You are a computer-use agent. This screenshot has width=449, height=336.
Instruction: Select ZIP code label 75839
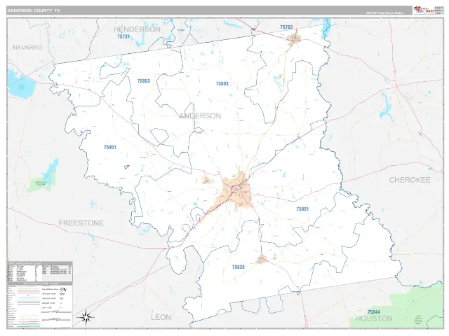[x=239, y=267]
